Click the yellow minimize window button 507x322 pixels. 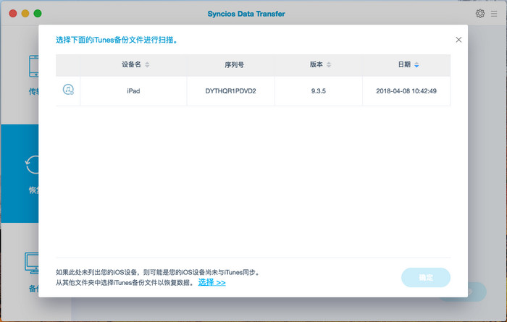click(25, 13)
